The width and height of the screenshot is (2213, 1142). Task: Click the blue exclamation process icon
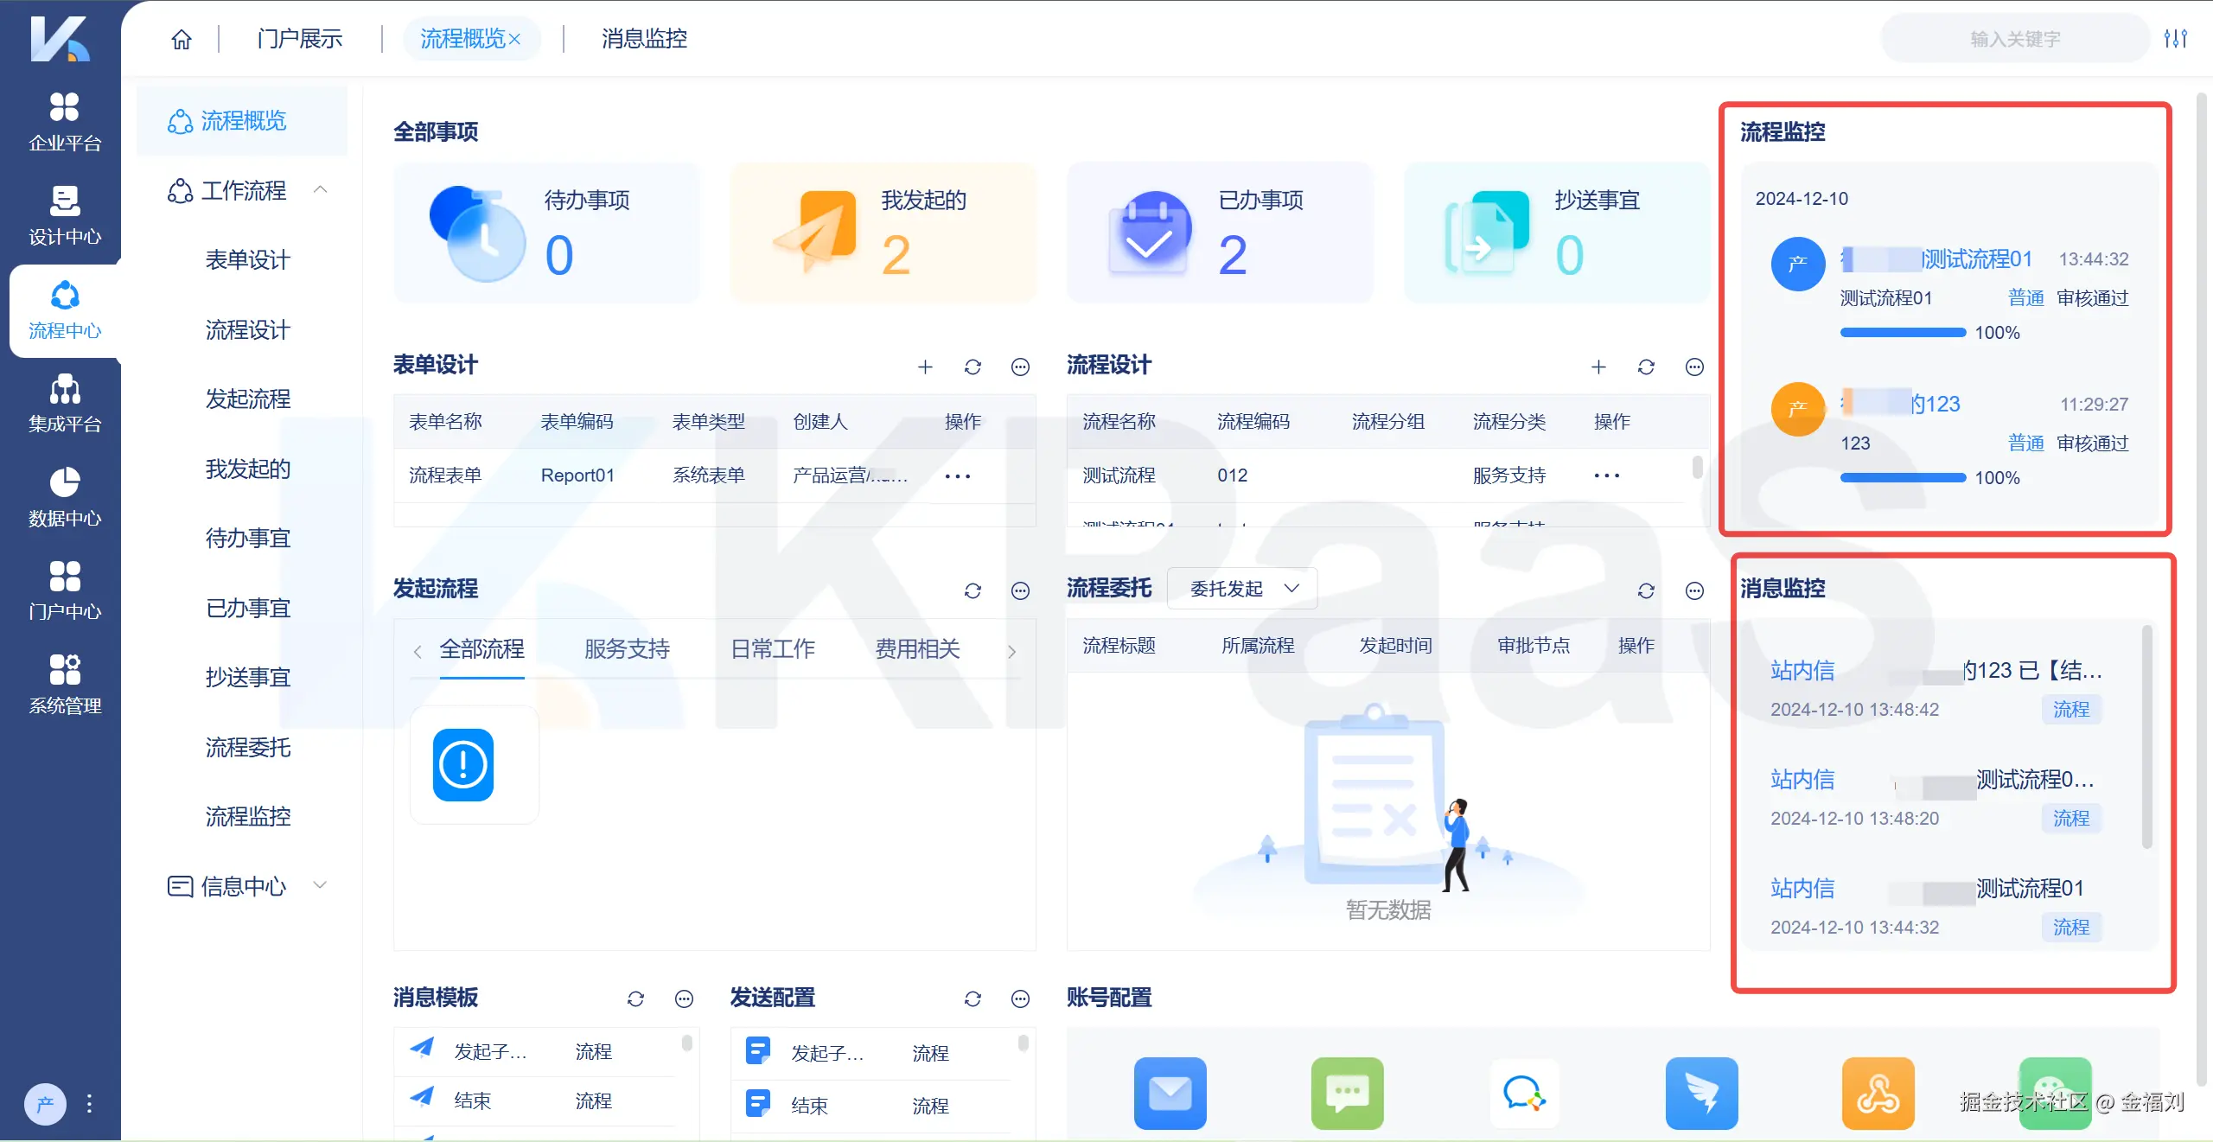click(x=463, y=765)
